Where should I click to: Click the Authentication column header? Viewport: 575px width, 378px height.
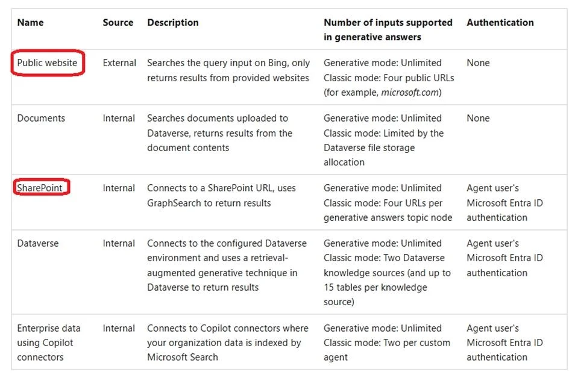(x=500, y=22)
